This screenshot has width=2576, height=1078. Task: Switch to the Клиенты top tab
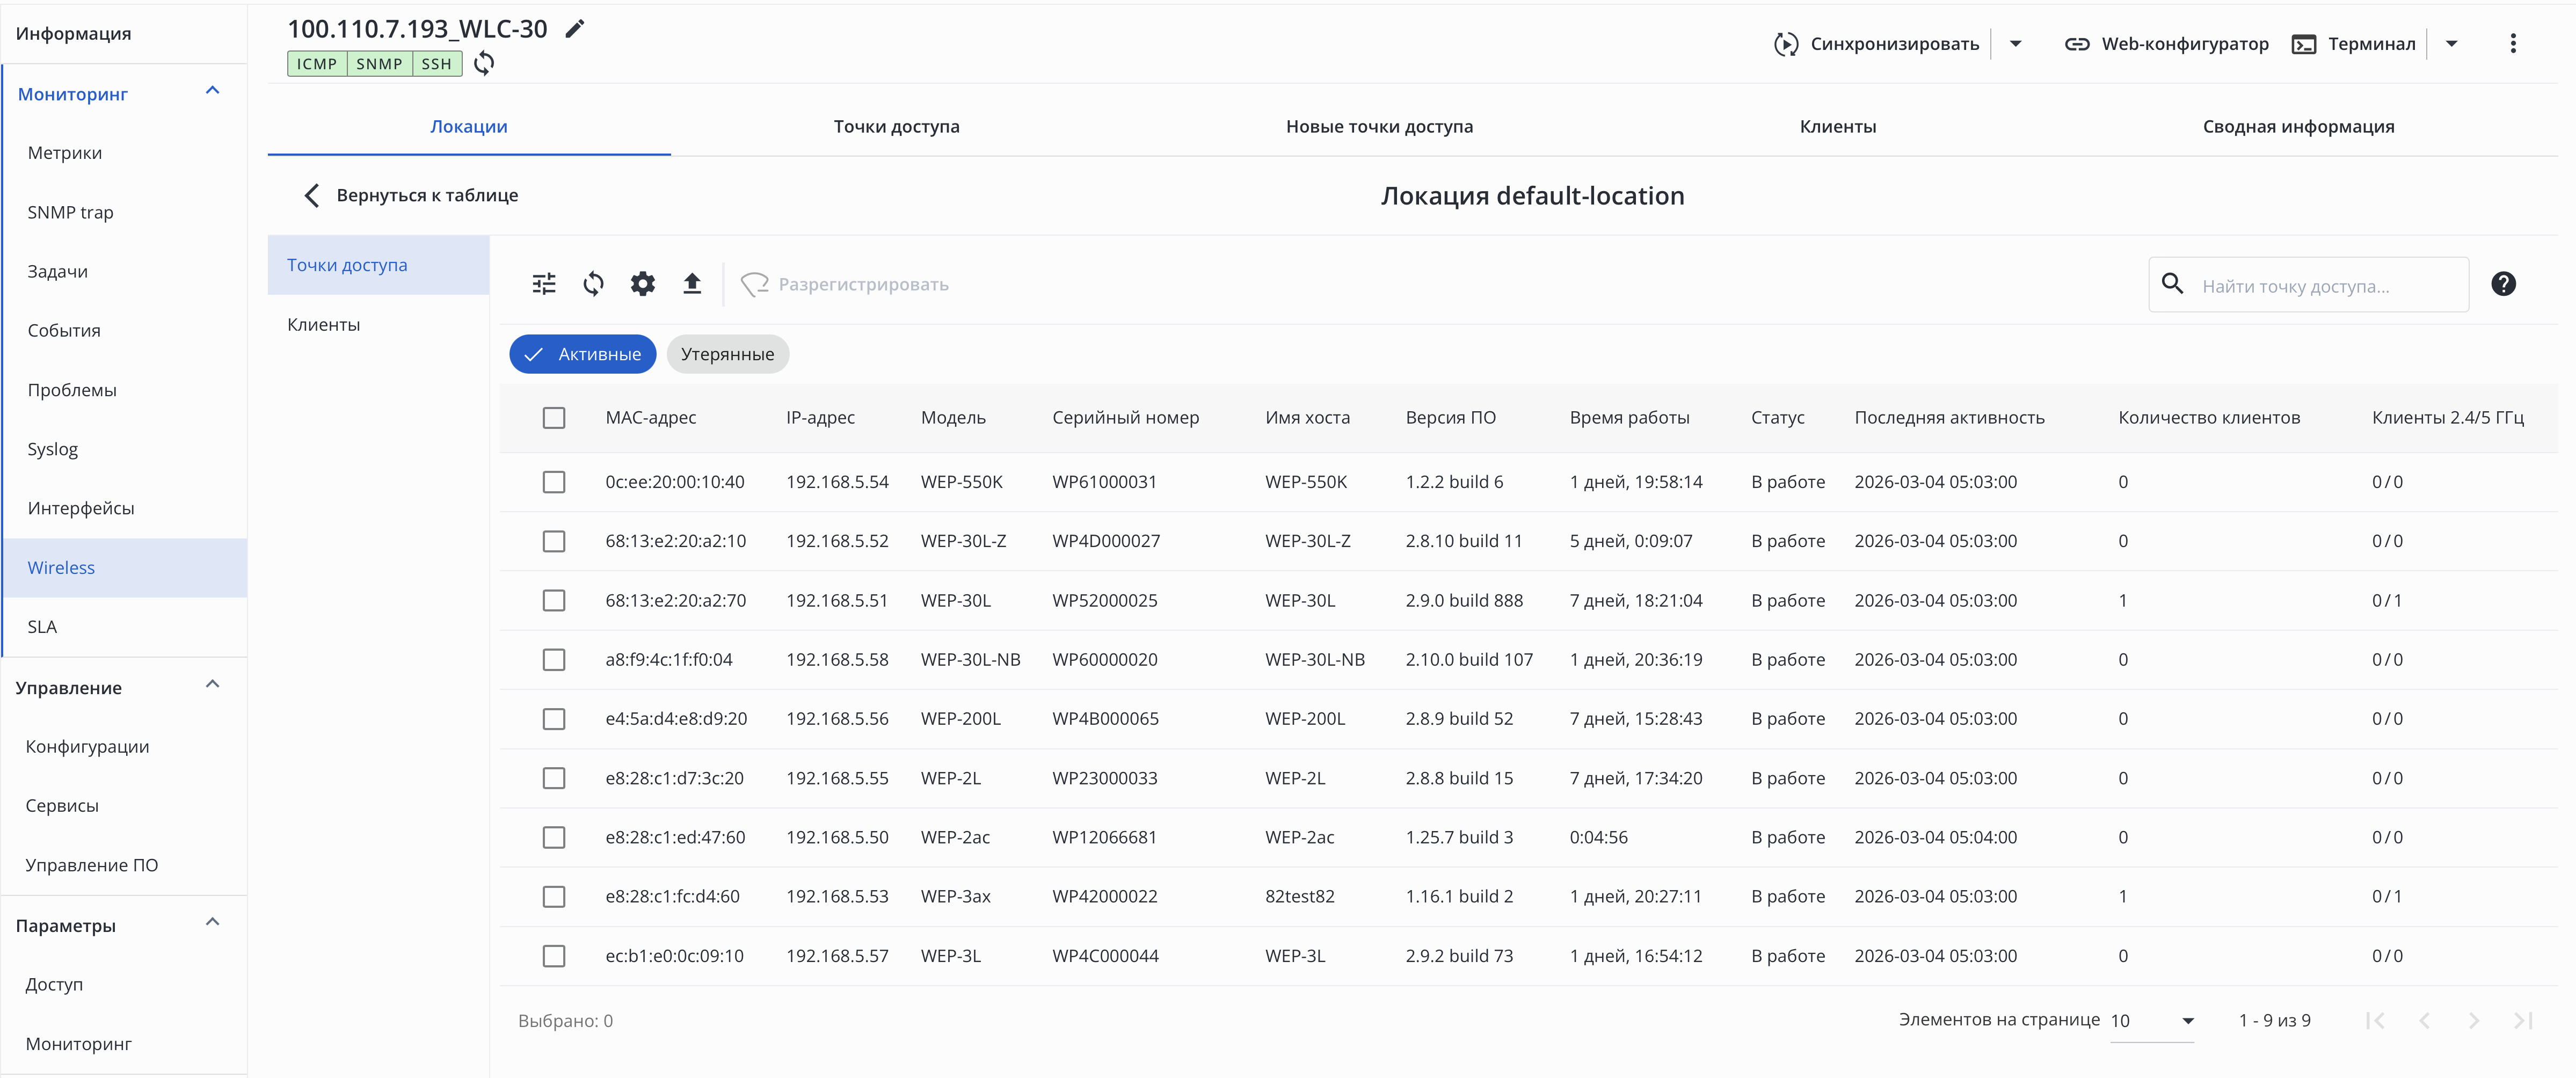1837,127
